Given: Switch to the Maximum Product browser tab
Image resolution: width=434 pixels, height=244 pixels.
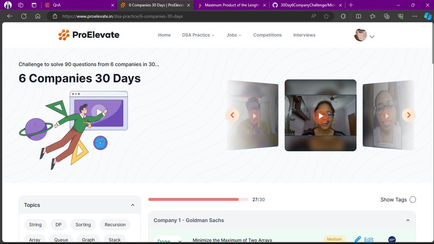Looking at the screenshot, I should [x=231, y=5].
